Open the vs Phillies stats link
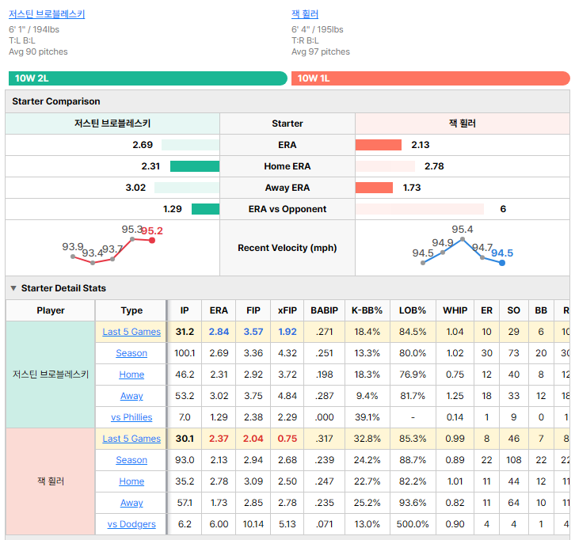The image size is (575, 540). (131, 417)
